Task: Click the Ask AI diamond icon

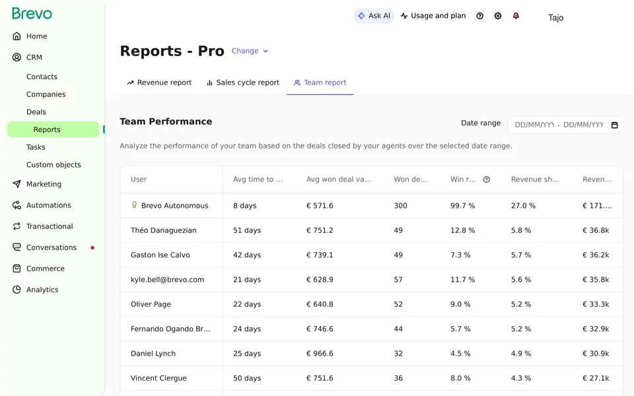Action: pos(361,16)
